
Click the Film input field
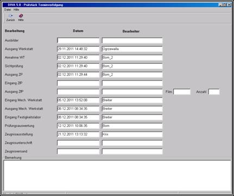[x=182, y=91]
